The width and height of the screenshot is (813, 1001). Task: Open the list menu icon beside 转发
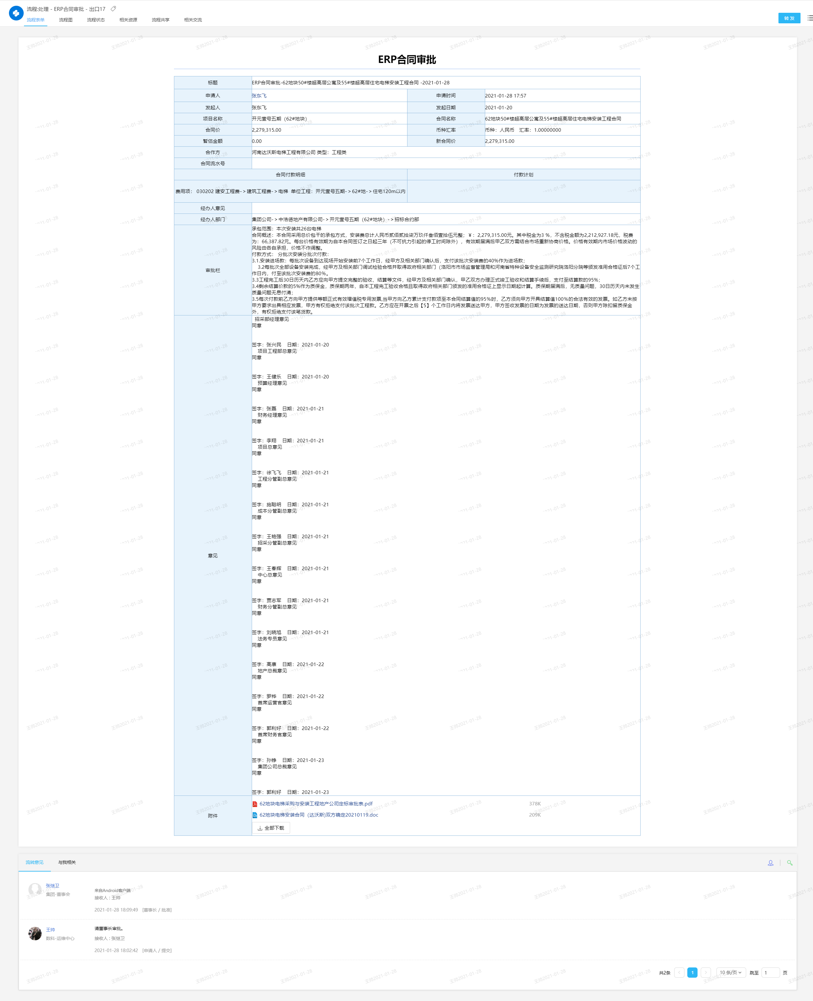[810, 18]
